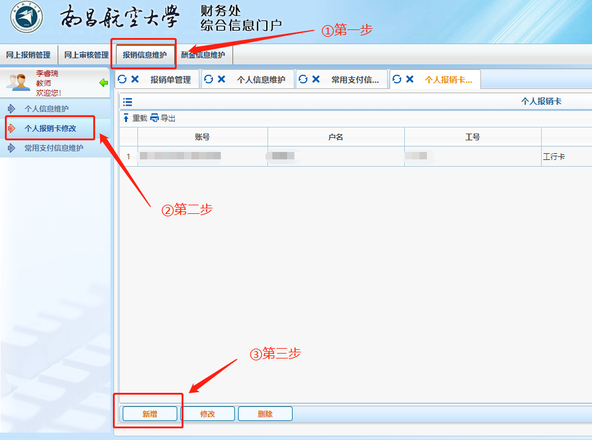
Task: Click the refresh icon on 报销单管理 tab
Action: coord(122,79)
